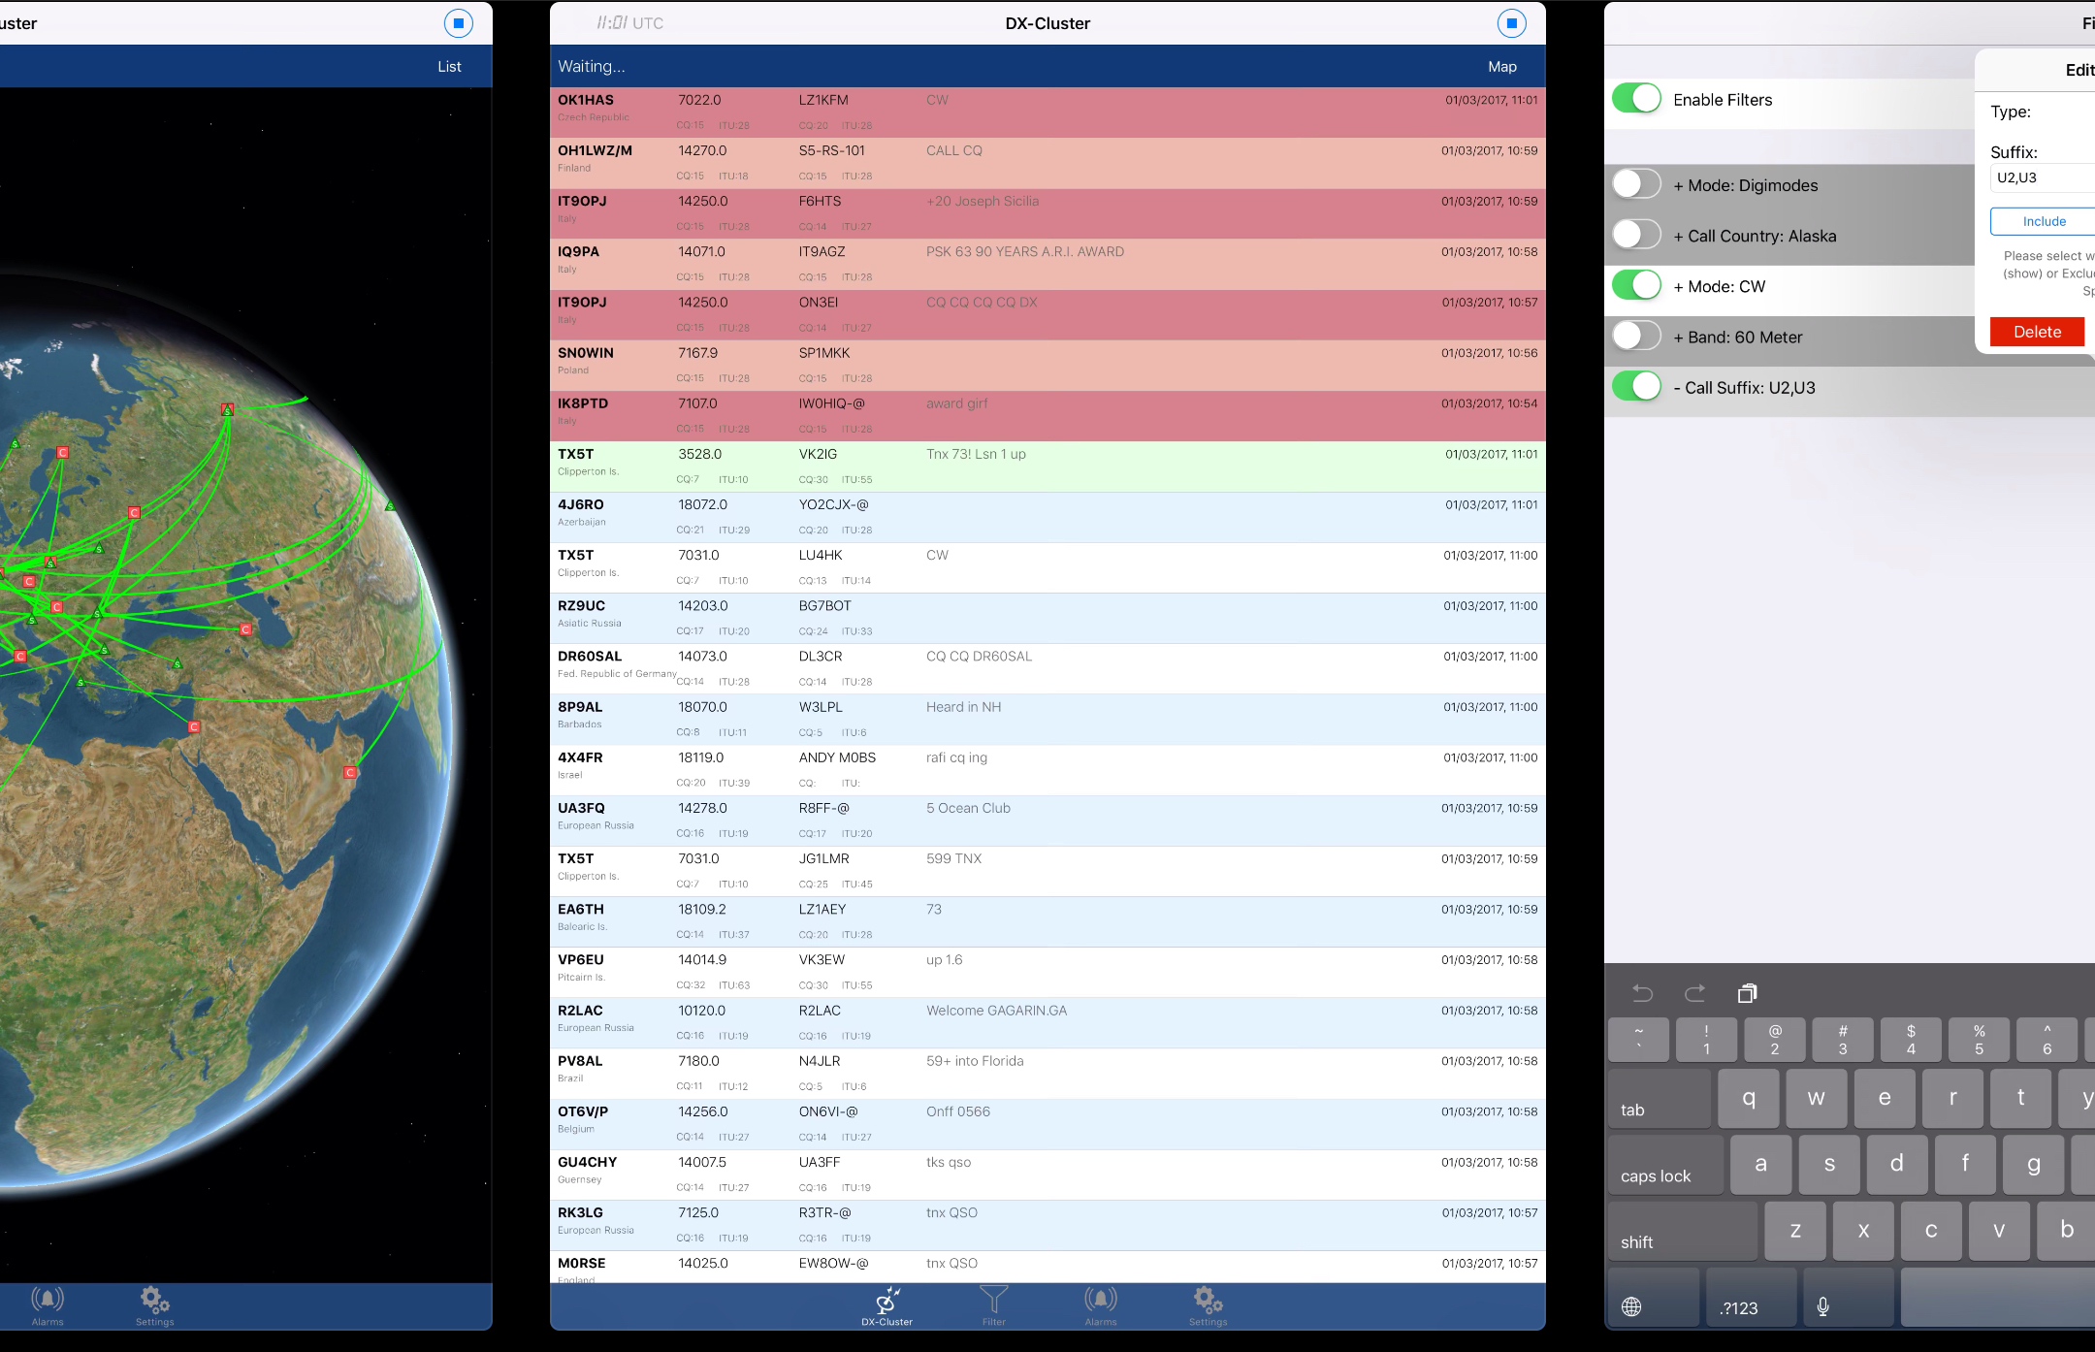Toggle the Mode: CW filter off

click(1636, 285)
